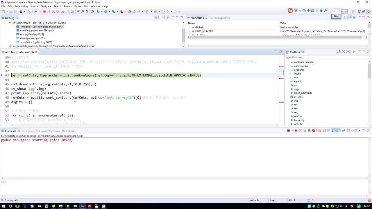Switch to the Breakpoints tab

pos(219,18)
